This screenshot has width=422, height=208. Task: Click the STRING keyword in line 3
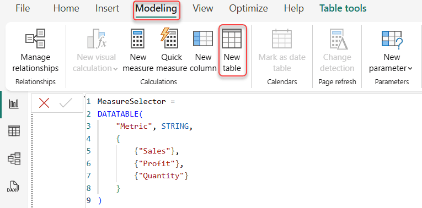point(175,127)
